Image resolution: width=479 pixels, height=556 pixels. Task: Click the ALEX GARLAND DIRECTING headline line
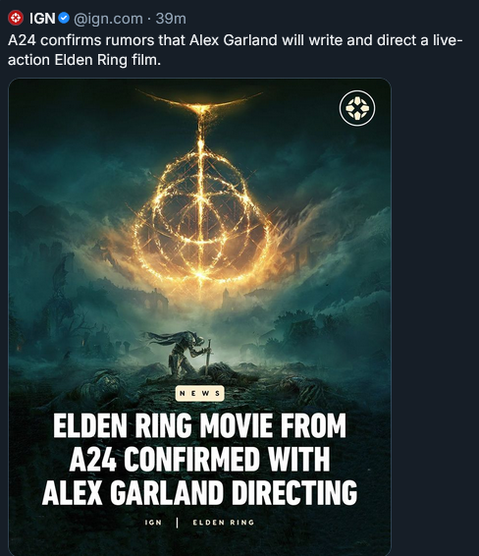(200, 492)
